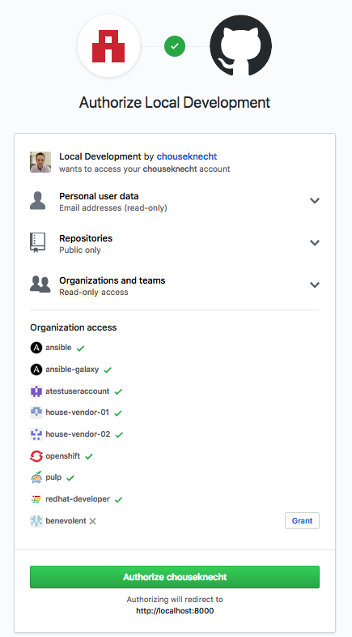Click the house-vendor-01 organization avatar

click(36, 413)
